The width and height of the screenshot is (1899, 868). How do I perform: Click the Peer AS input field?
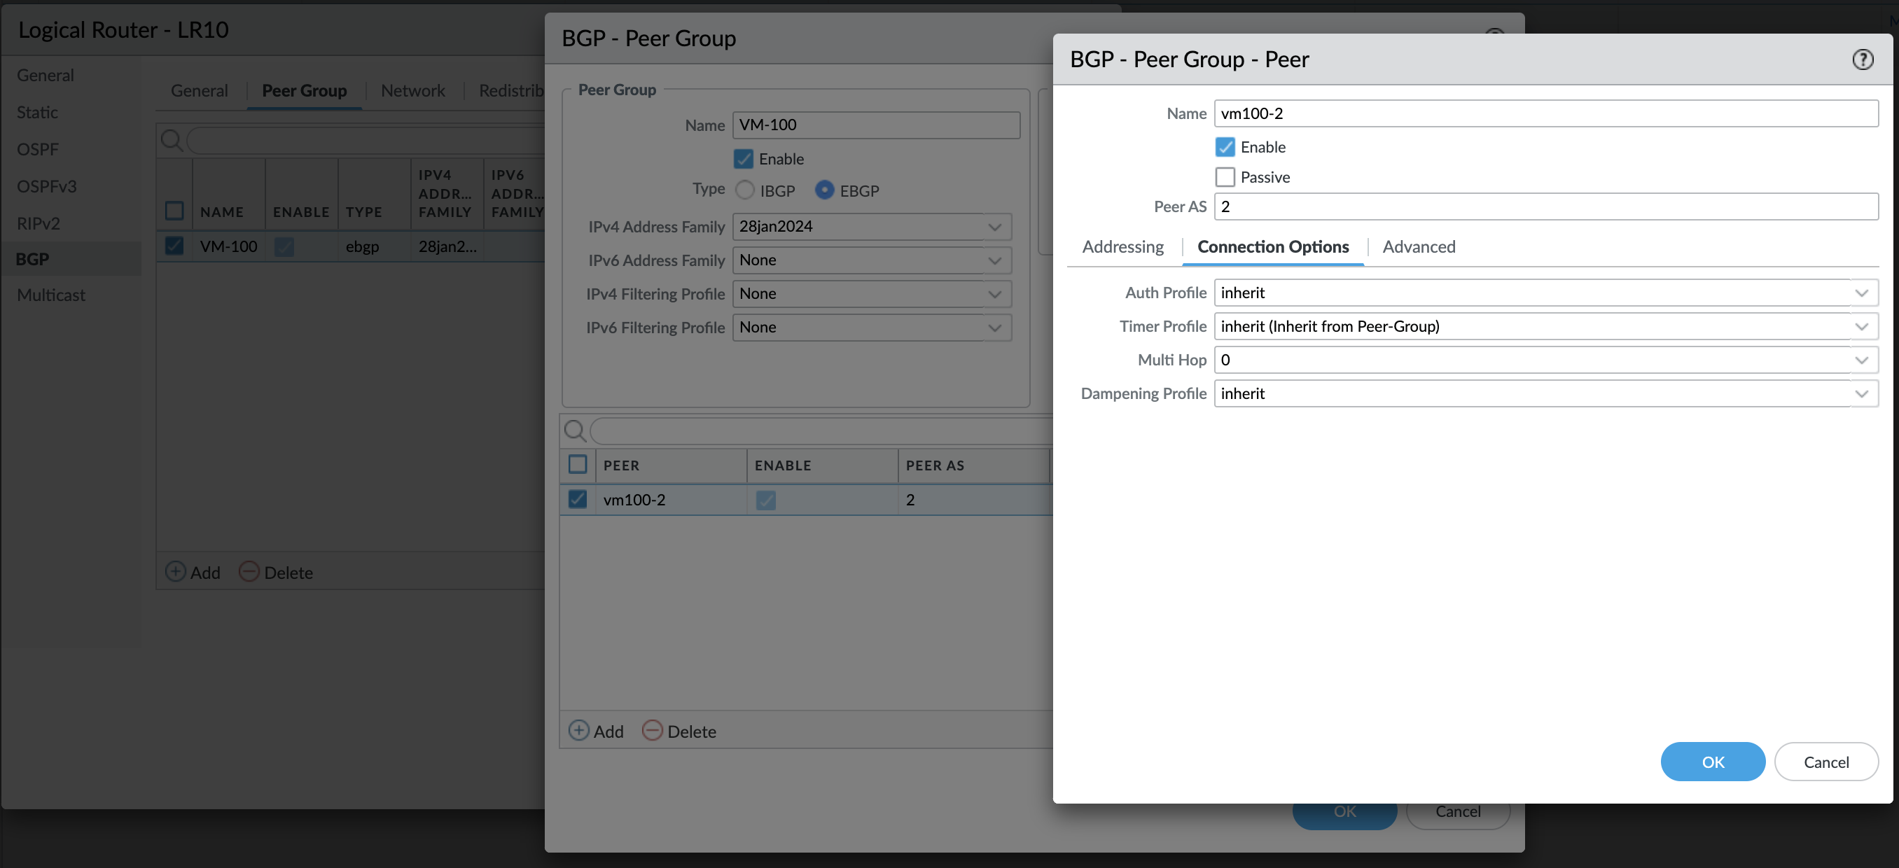pyautogui.click(x=1545, y=206)
